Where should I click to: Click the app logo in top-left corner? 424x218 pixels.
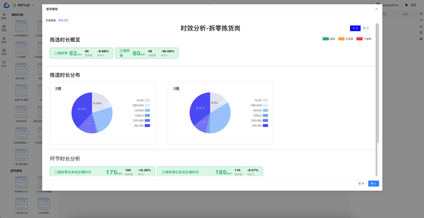click(6, 5)
